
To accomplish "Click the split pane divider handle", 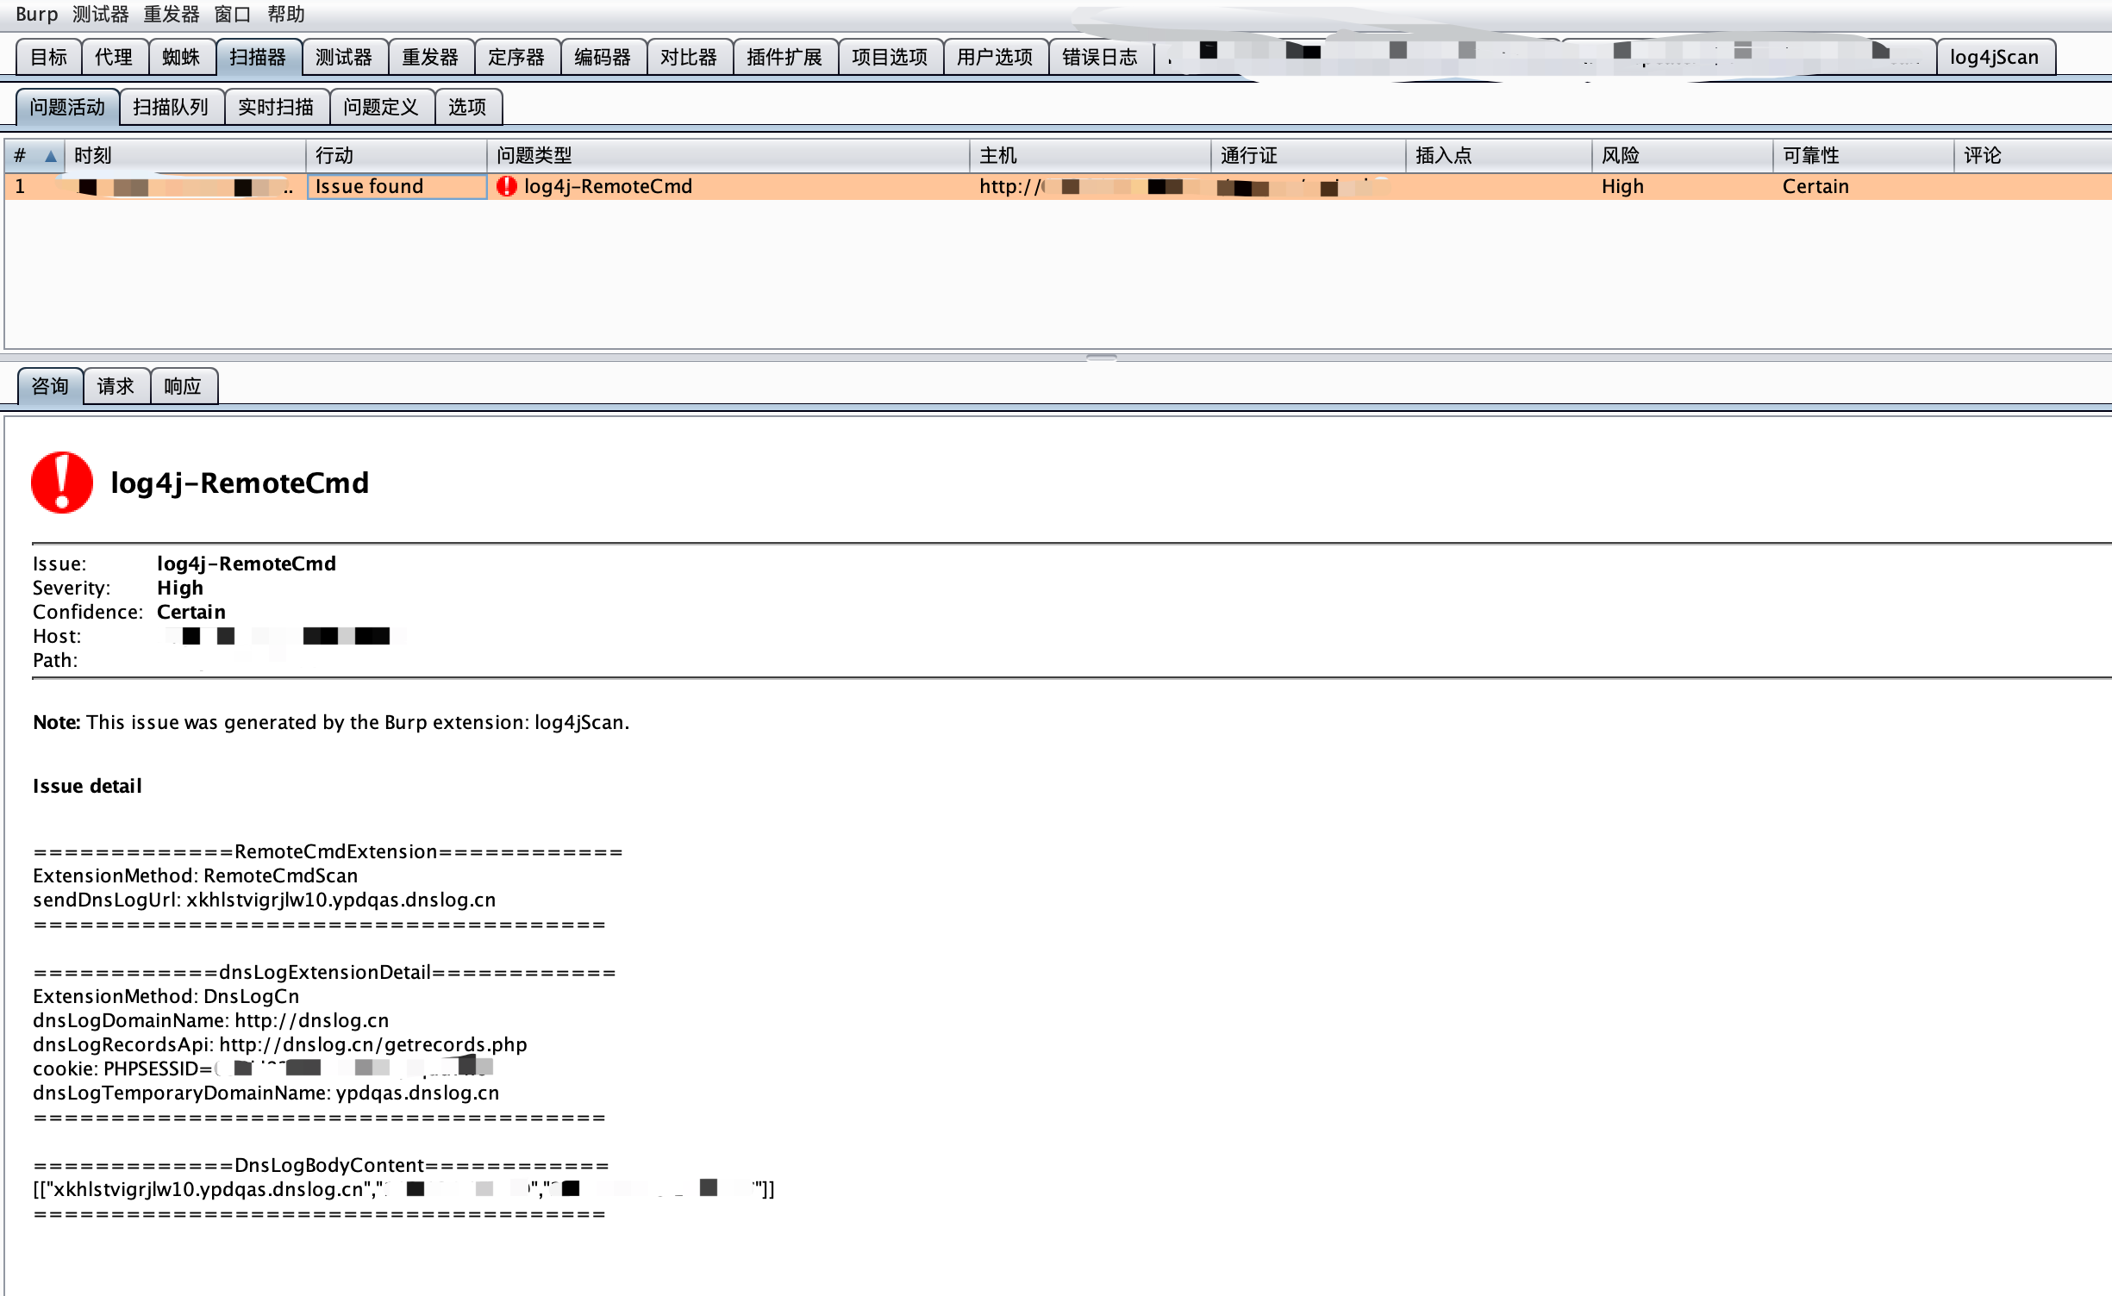I will point(1101,357).
